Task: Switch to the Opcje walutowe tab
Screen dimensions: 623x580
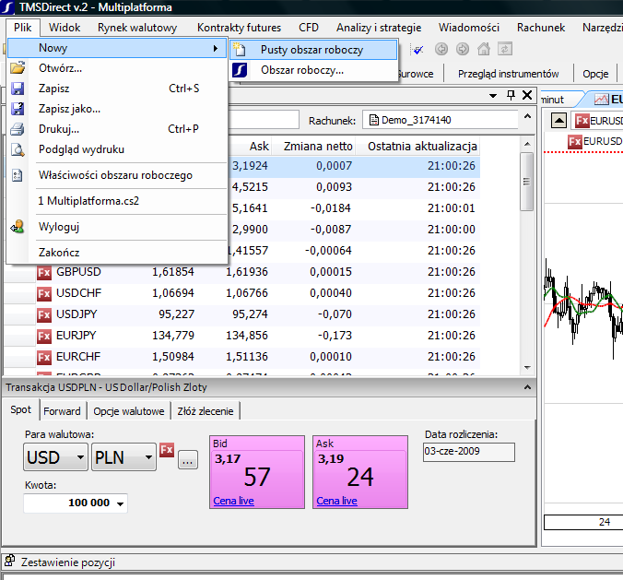Action: click(x=129, y=411)
